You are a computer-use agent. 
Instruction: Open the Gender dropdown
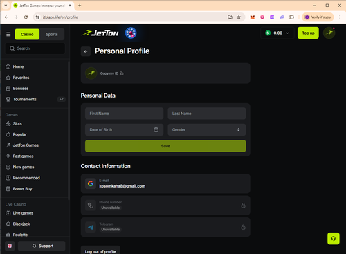[x=207, y=129]
